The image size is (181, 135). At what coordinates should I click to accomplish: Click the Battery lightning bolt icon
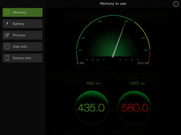[7, 24]
